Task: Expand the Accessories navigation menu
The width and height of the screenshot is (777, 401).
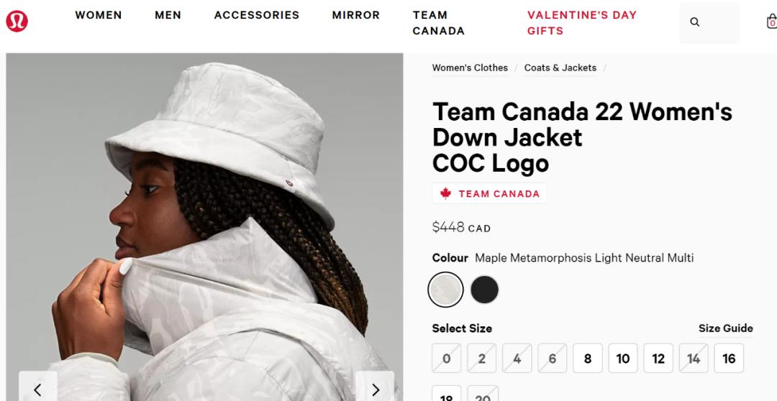Action: (x=256, y=15)
